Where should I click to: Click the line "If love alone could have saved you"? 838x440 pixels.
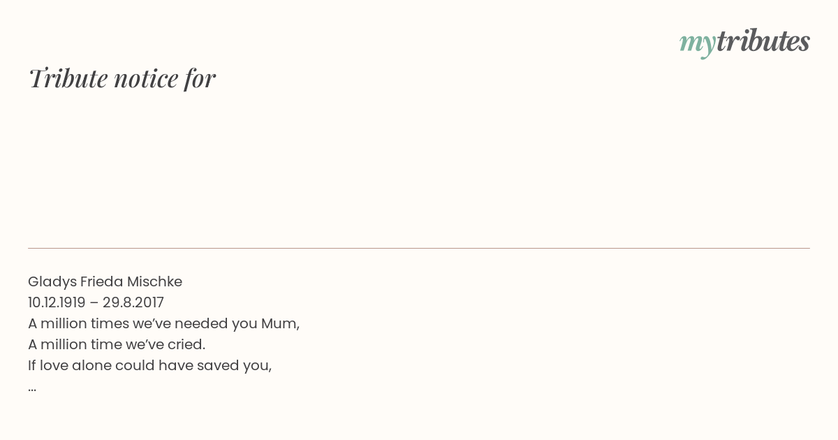149,365
